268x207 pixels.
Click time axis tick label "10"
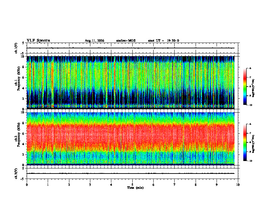[238, 185]
